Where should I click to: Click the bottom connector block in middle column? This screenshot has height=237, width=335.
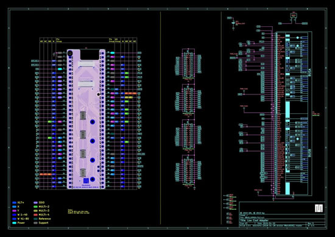pyautogui.click(x=188, y=170)
